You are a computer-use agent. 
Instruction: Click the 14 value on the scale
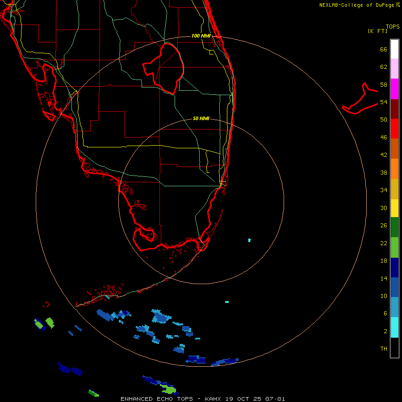(384, 278)
